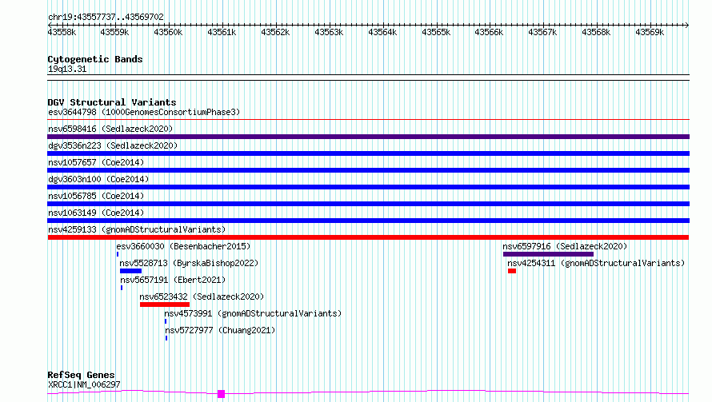
Task: Click the XRCC1|NM_006297 gene label
Action: [x=84, y=384]
